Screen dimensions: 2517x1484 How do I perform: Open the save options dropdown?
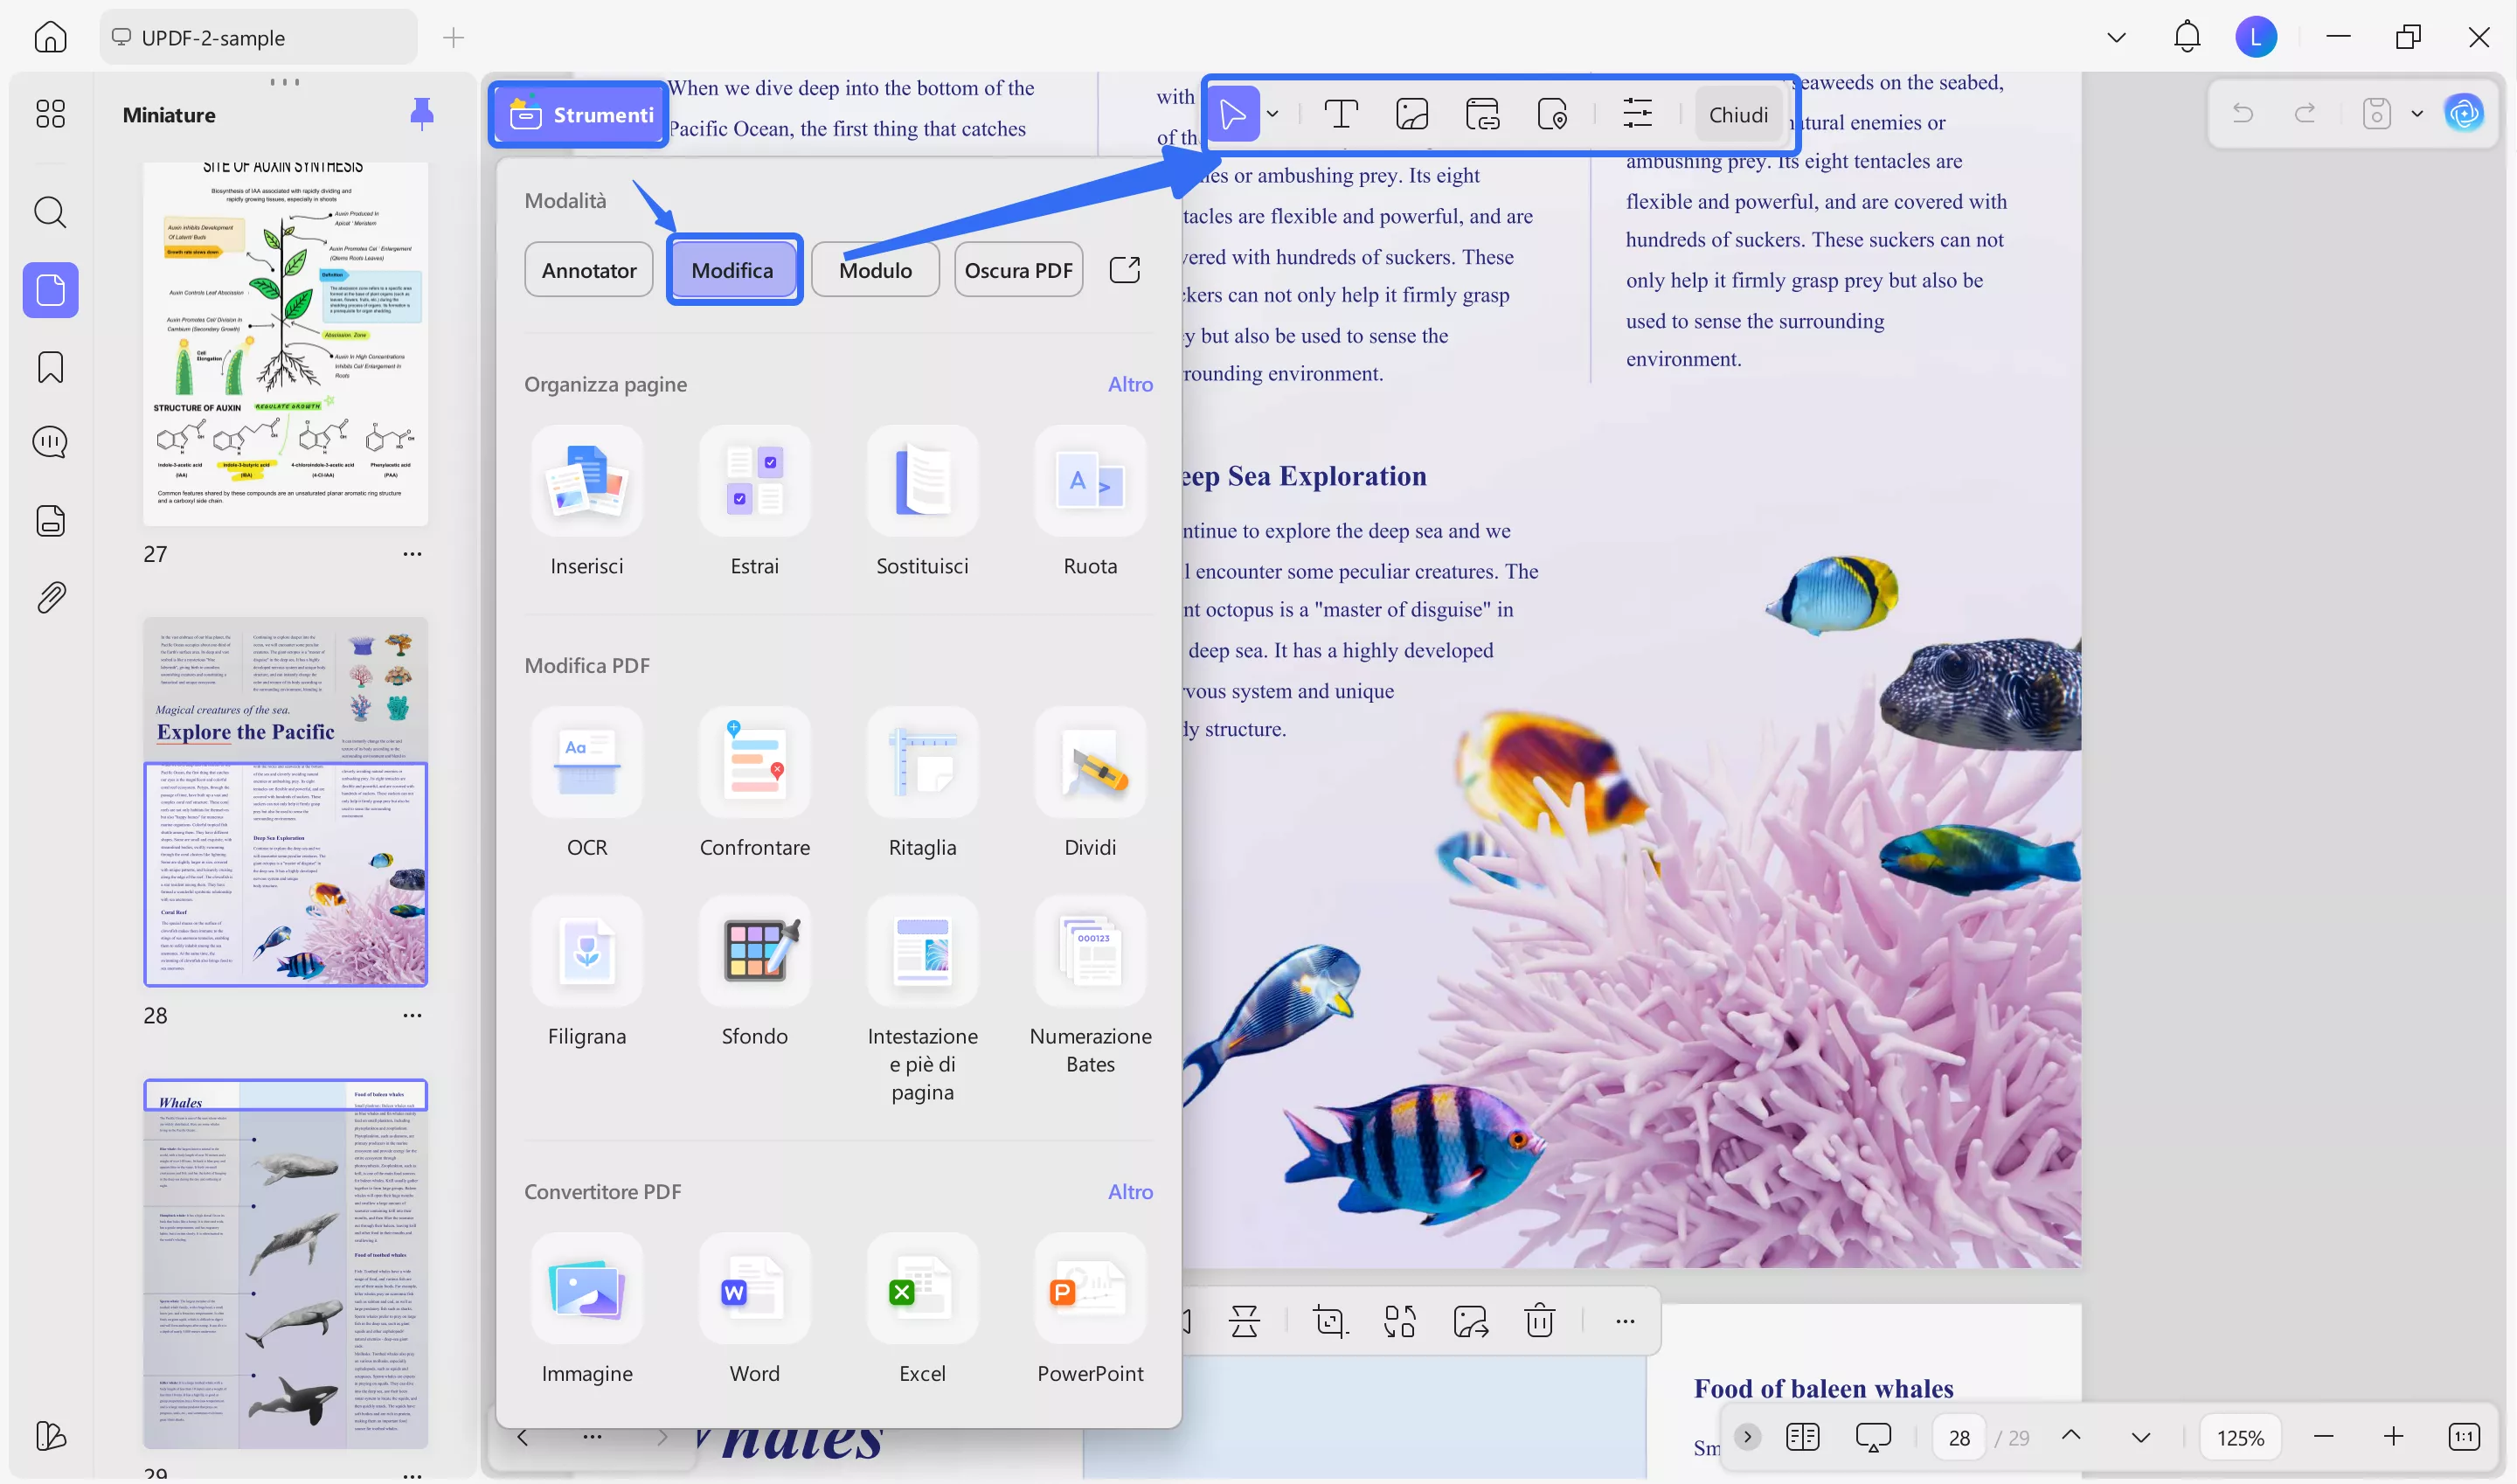click(x=2417, y=113)
